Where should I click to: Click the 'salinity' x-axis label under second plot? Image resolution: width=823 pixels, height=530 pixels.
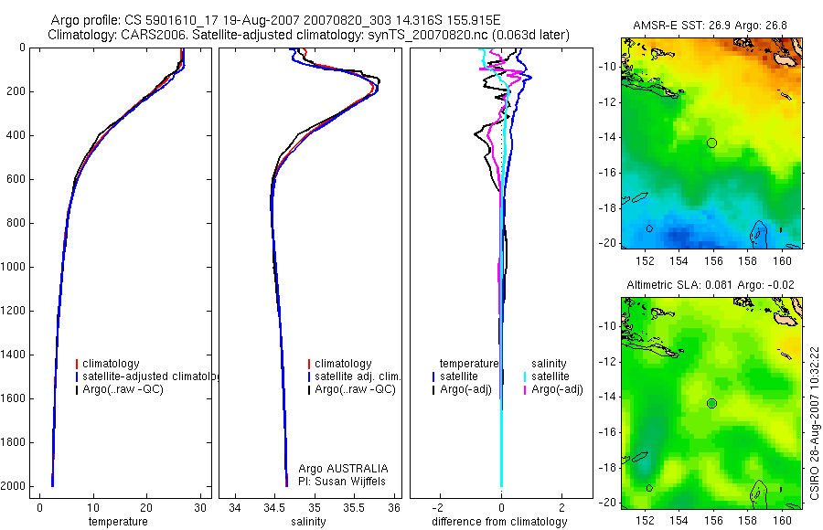click(309, 522)
